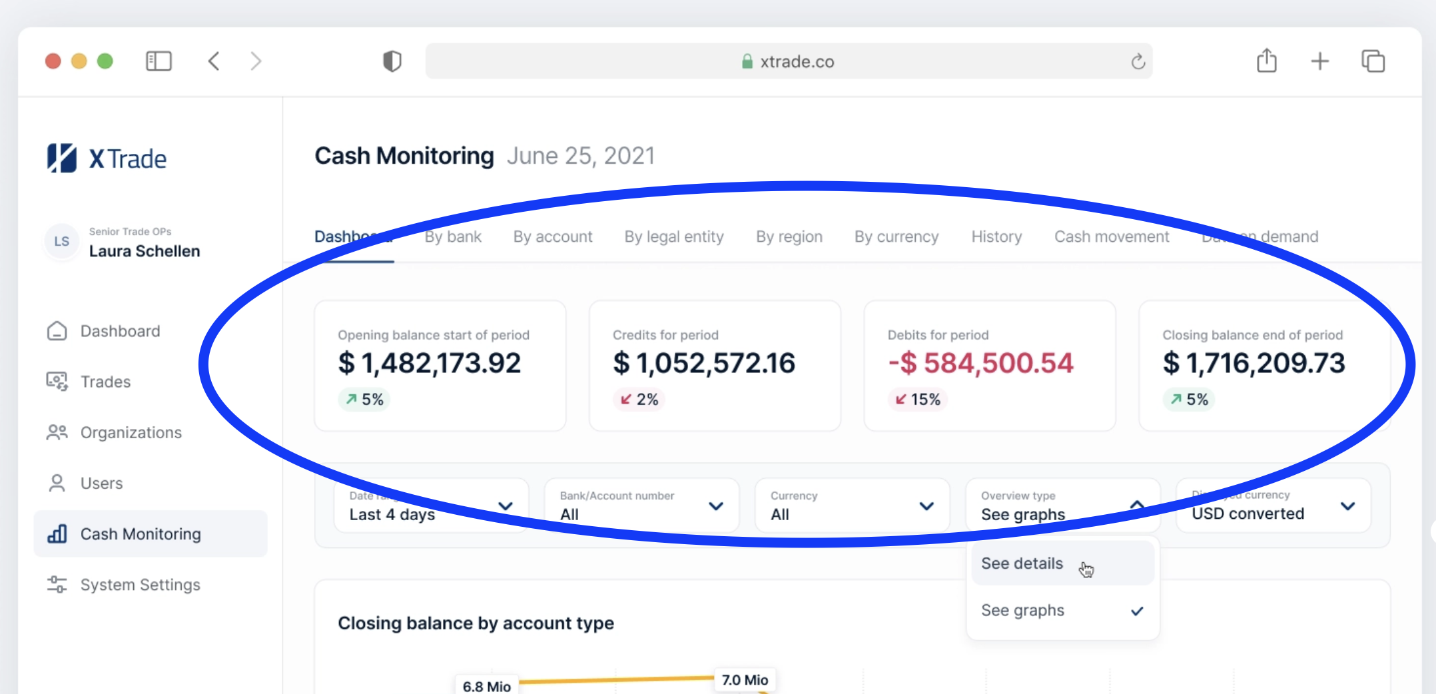
Task: Click the Senior Trade OPs role label
Action: [x=131, y=231]
